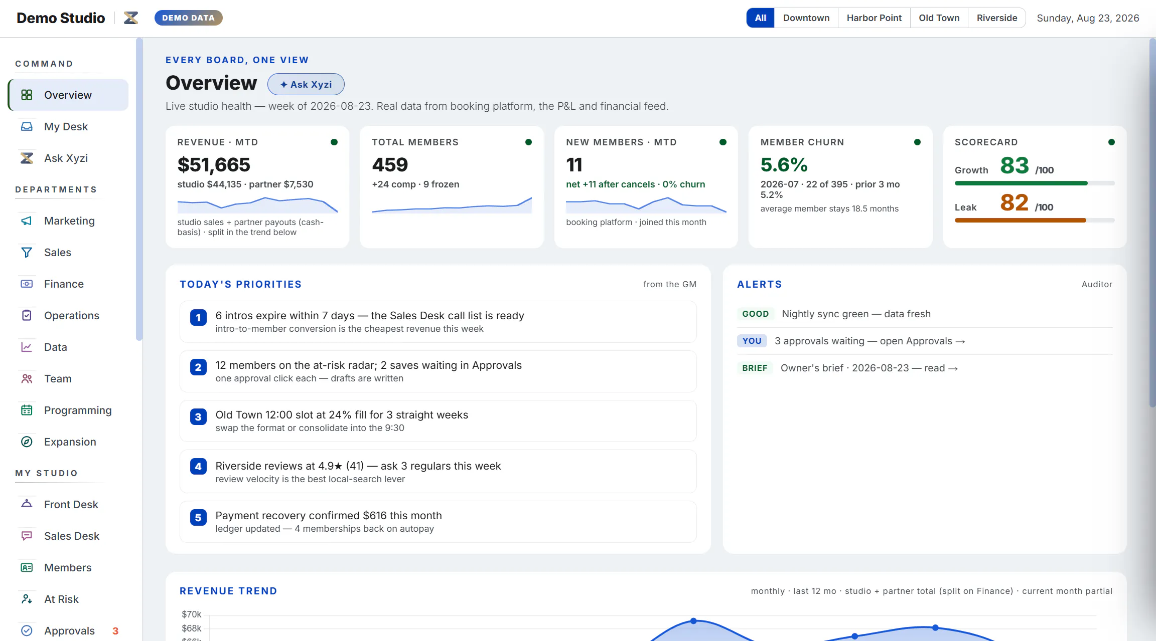Click the Marketing megaphone icon
Image resolution: width=1156 pixels, height=641 pixels.
click(27, 221)
